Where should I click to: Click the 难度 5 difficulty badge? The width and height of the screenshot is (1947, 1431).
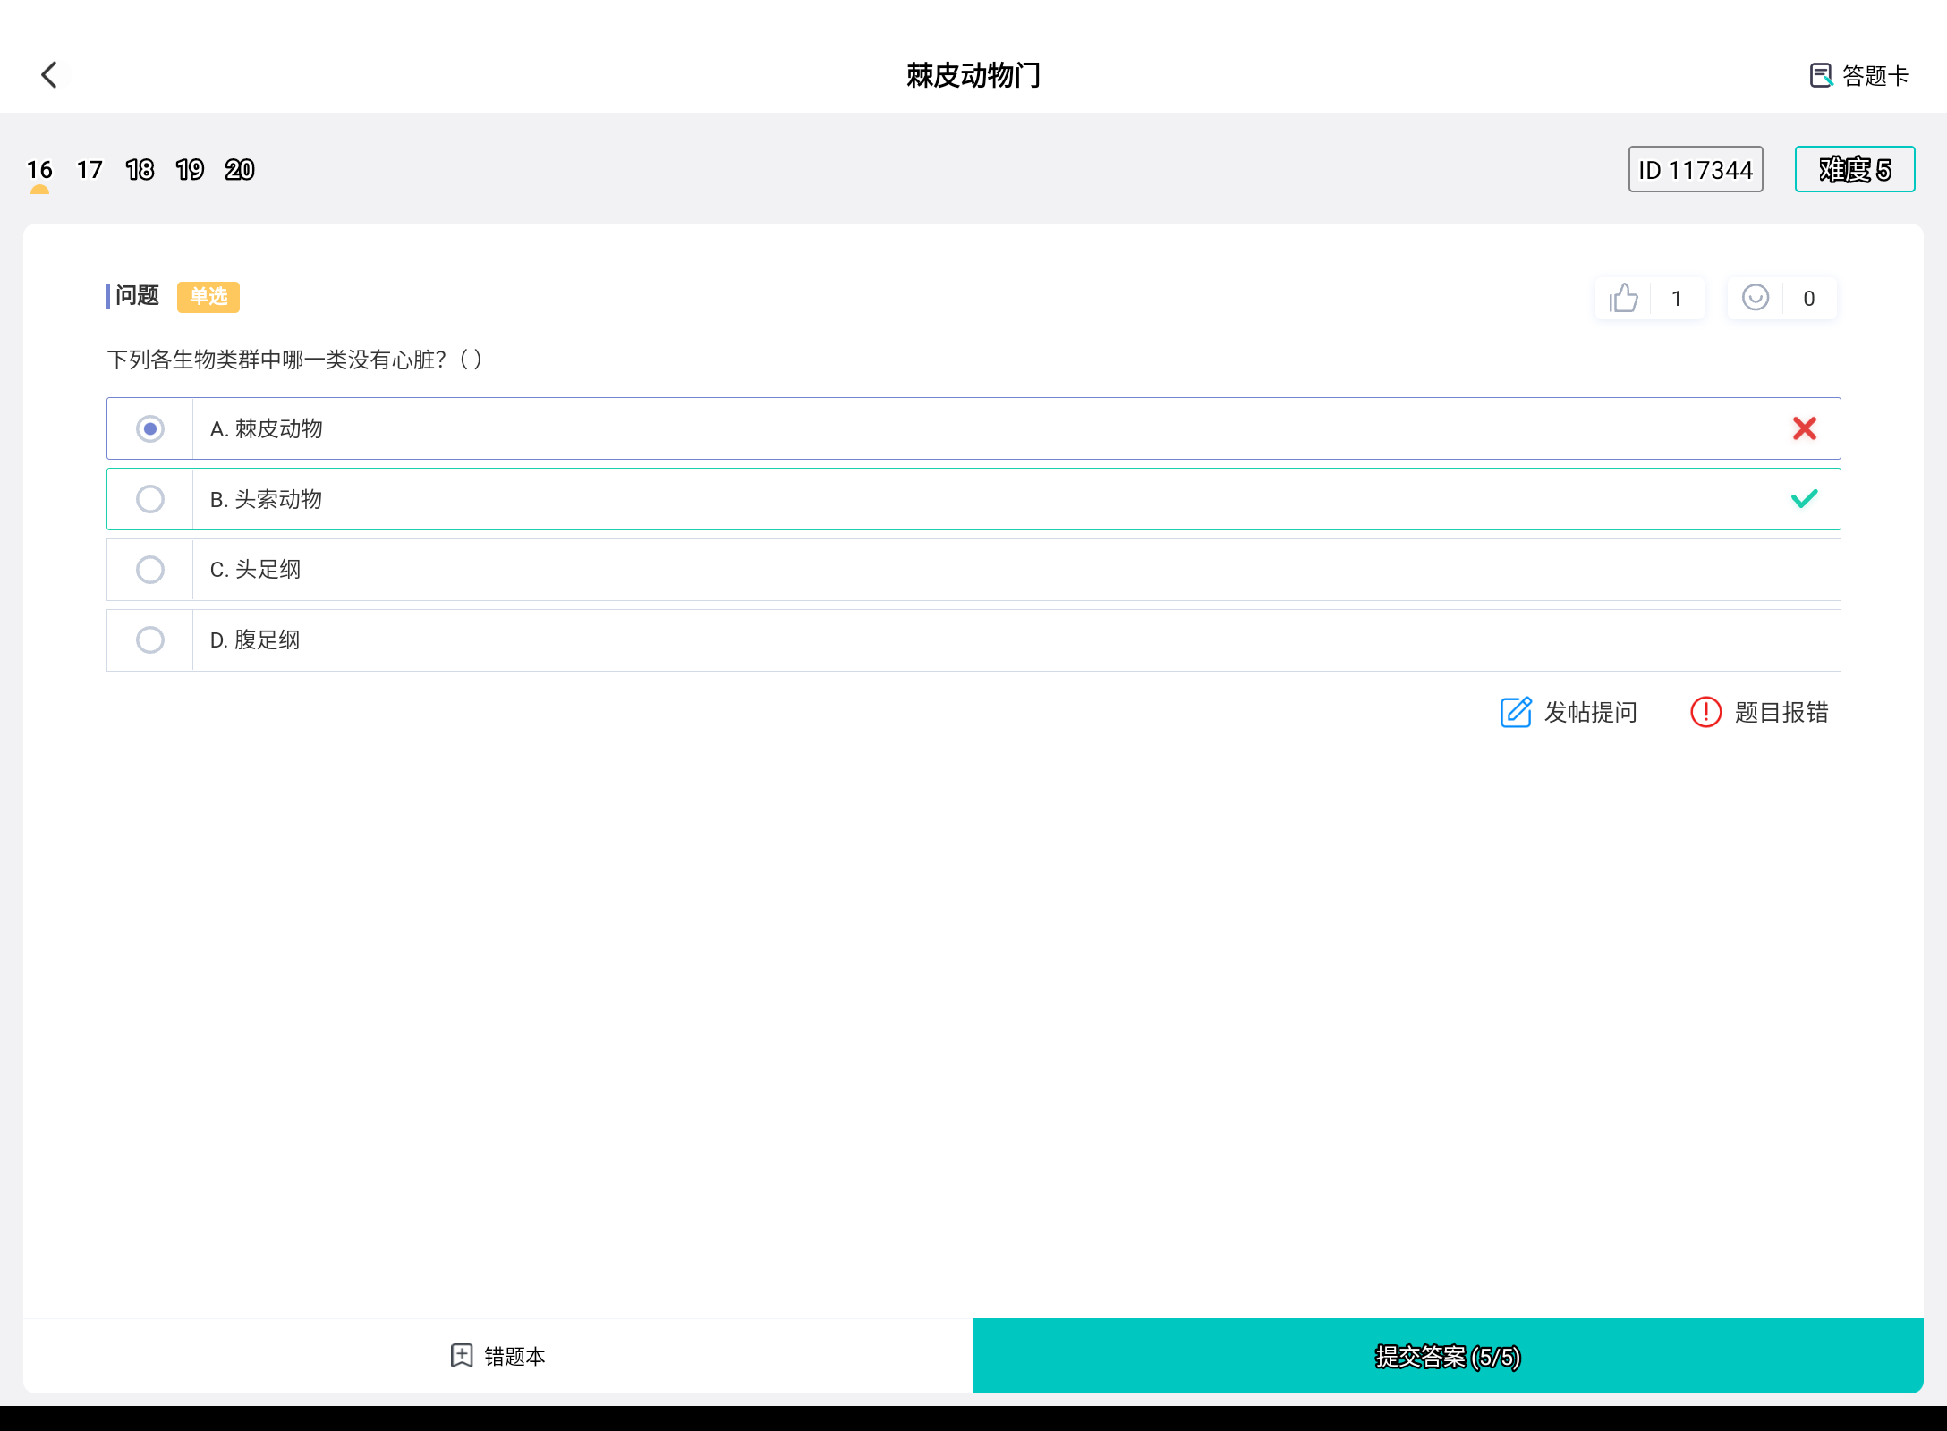tap(1854, 169)
